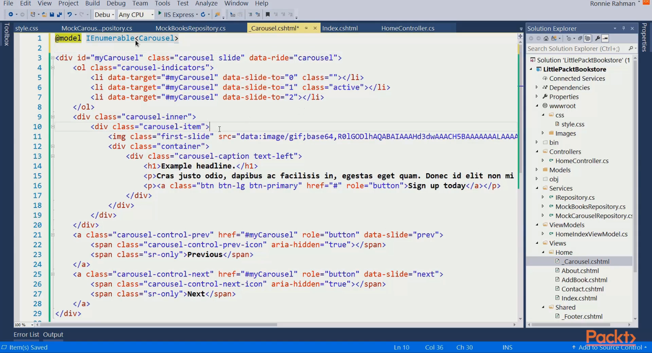Switch to the MockBooksRepository.cs tab
Viewport: 652px width, 353px height.
[190, 28]
